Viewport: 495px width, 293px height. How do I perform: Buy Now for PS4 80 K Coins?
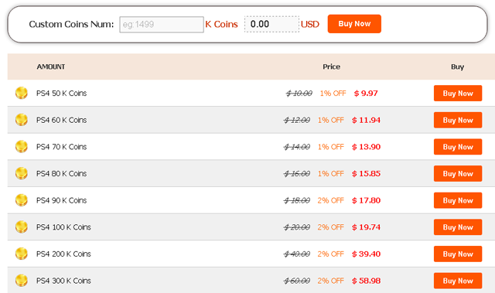(x=458, y=173)
